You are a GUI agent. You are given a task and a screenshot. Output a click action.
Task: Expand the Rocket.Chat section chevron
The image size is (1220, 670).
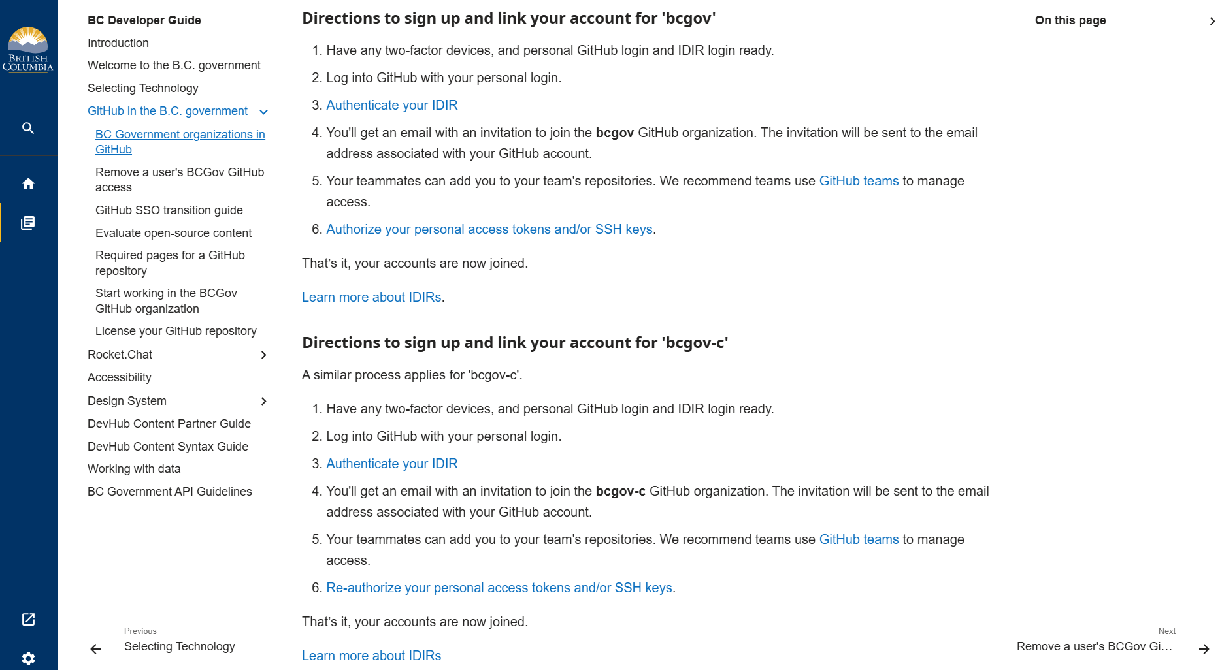tap(264, 355)
